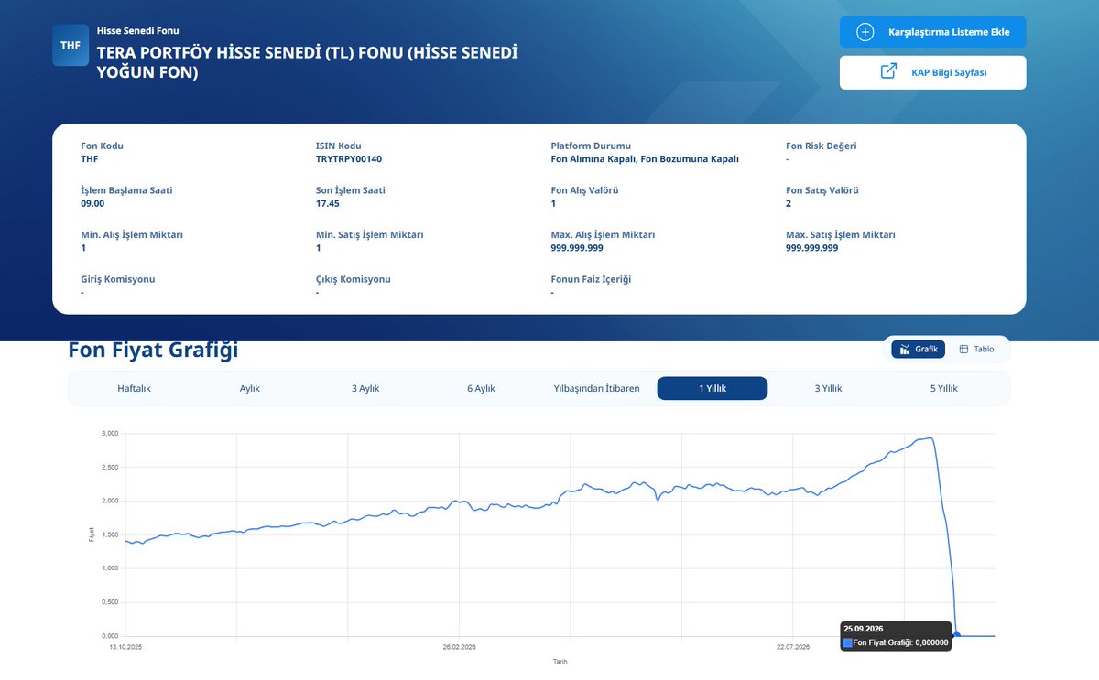Screen dimensions: 1099x680
Task: Click the Son İşlem Saati value 17.45
Action: pyautogui.click(x=328, y=203)
